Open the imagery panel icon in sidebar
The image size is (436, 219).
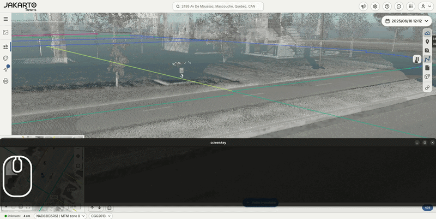click(x=5, y=32)
